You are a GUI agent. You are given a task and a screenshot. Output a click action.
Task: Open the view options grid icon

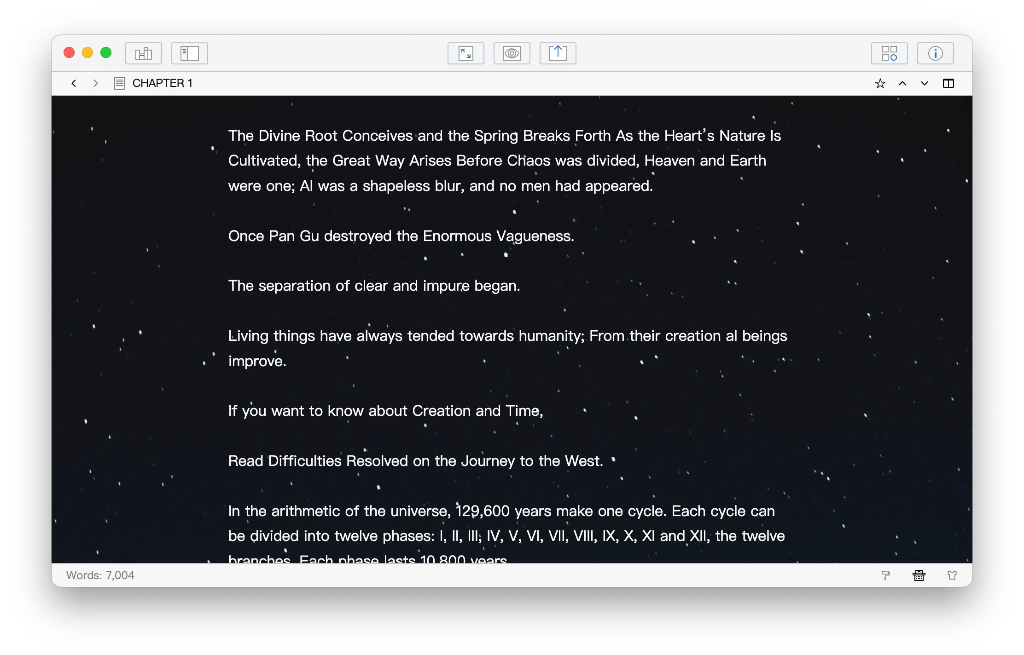(x=890, y=53)
